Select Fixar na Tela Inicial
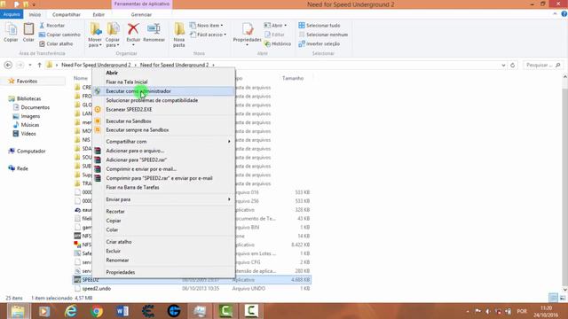 click(163, 82)
